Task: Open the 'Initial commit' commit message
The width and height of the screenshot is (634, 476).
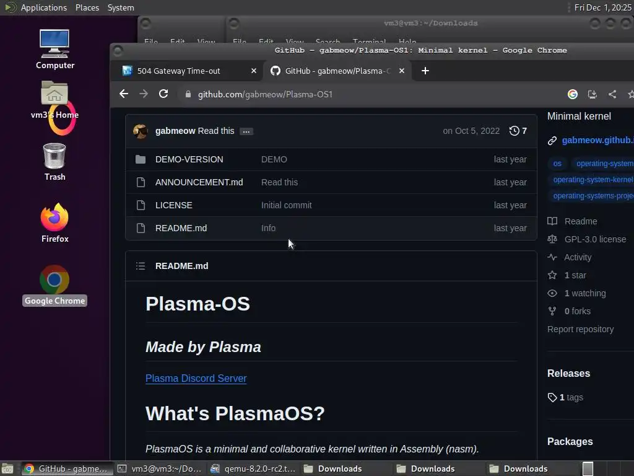Action: [286, 205]
